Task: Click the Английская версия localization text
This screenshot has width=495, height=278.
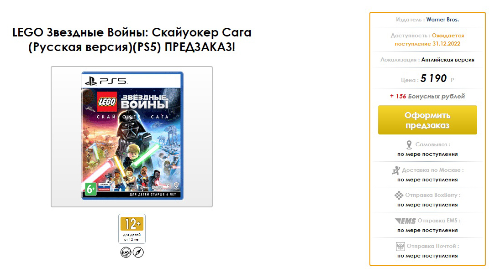Action: point(448,60)
